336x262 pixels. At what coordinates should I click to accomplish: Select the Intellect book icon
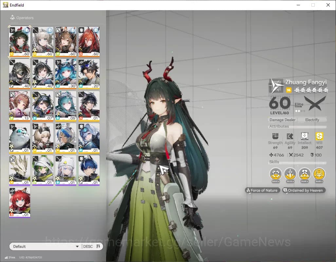[x=305, y=136]
